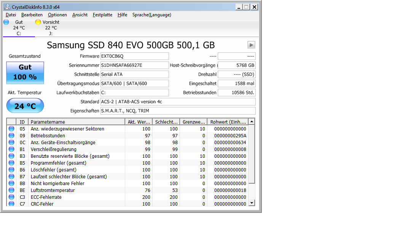Click raw value 000000000008 in Verschleißregulierung row
Screen dimensions: 400x250
point(230,149)
